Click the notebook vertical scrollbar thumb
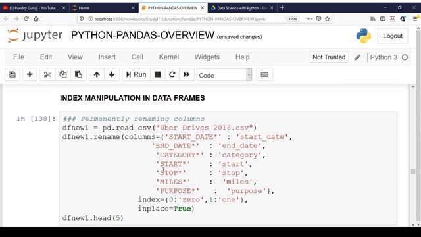The width and height of the screenshot is (421, 237). (x=413, y=171)
